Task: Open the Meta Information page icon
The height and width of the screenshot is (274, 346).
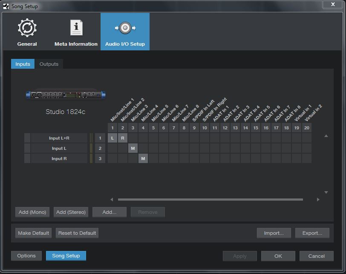Action: 76,28
